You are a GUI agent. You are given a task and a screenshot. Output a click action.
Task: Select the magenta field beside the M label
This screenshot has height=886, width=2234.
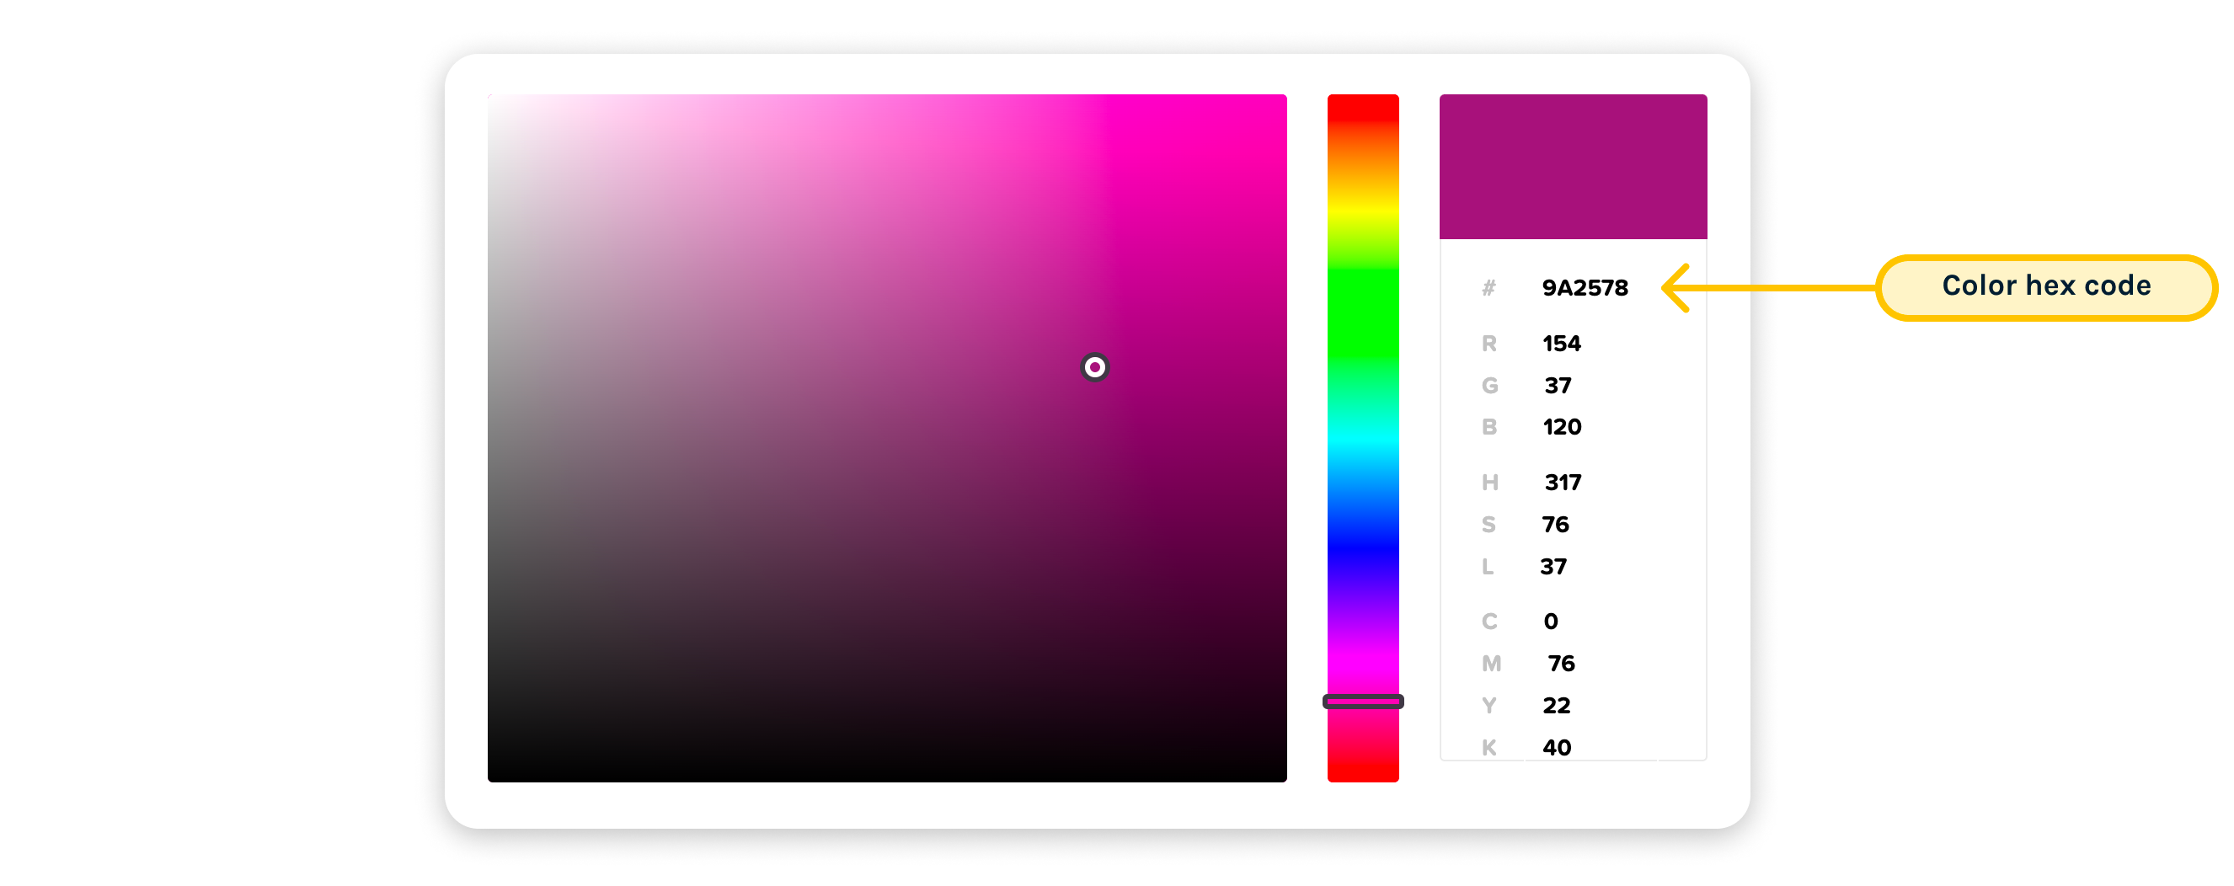pos(1560,663)
